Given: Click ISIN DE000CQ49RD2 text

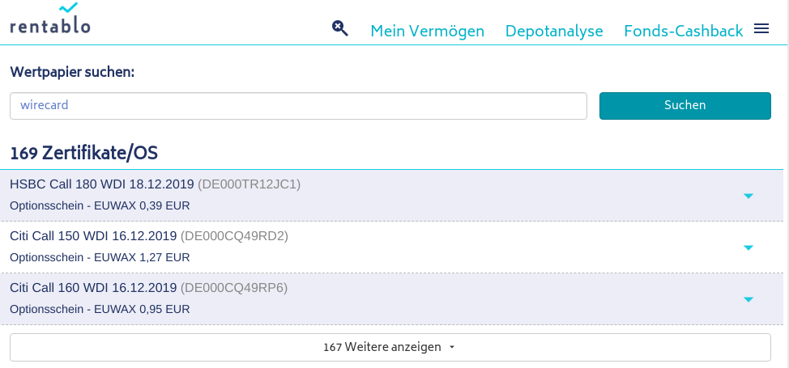Looking at the screenshot, I should click(x=234, y=236).
